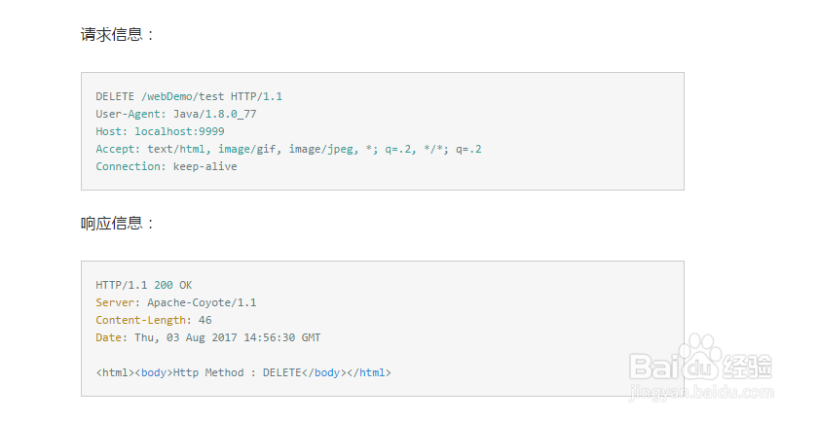Click the 200 status code
The width and height of the screenshot is (820, 421).
click(164, 285)
